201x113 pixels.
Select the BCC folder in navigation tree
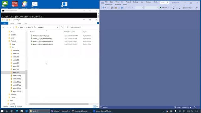12,32
